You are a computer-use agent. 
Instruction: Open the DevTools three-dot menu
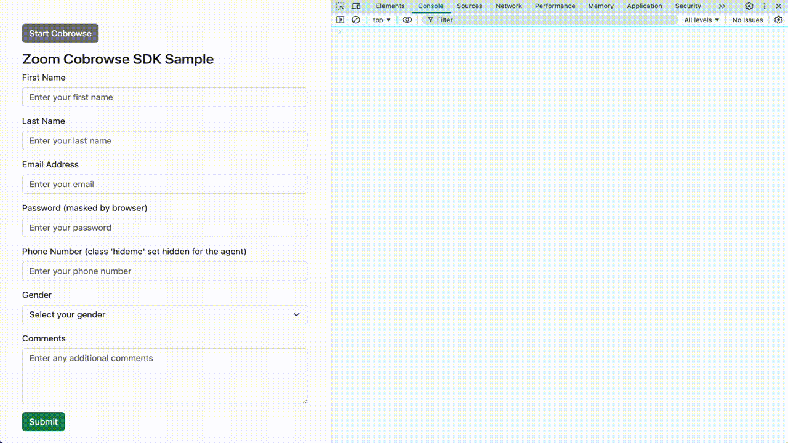(765, 6)
